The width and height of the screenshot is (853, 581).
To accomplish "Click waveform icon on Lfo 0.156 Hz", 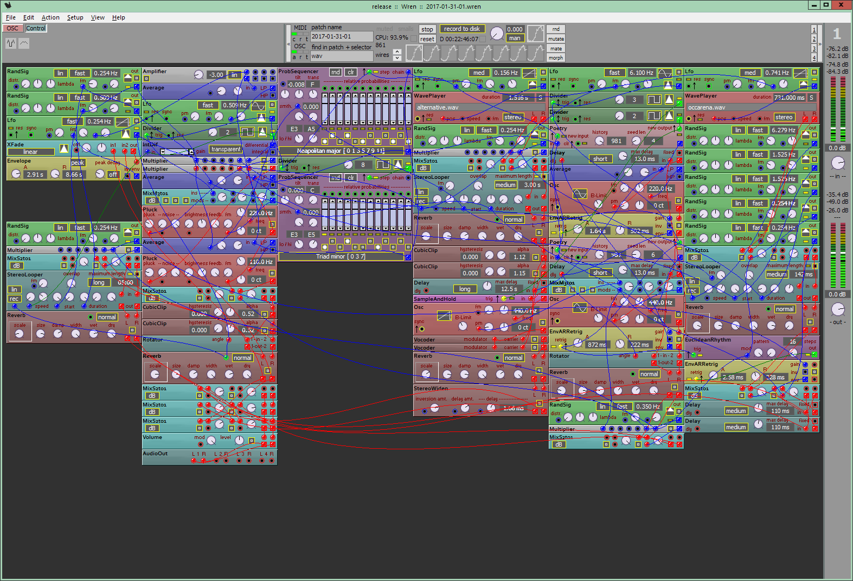I will pyautogui.click(x=529, y=73).
